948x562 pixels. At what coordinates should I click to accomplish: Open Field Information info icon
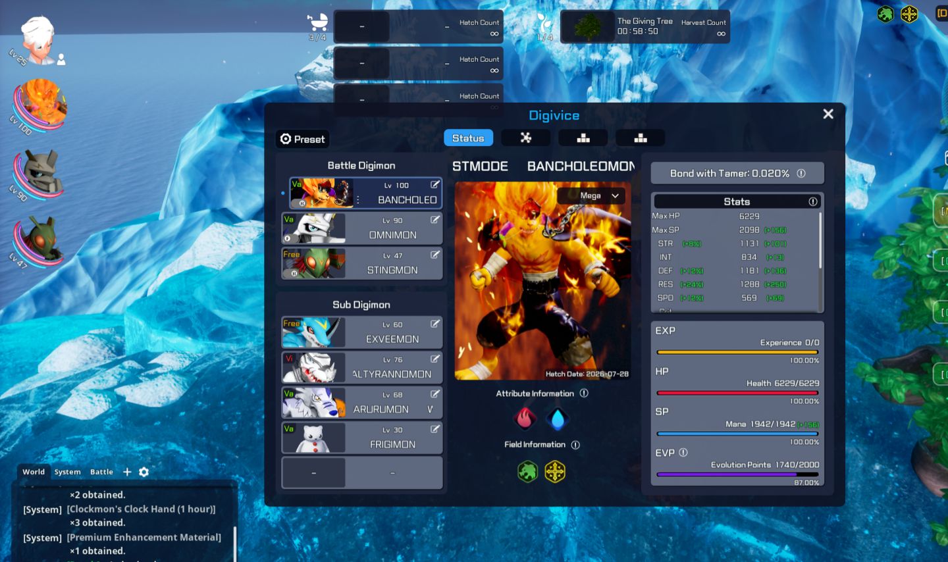click(575, 445)
